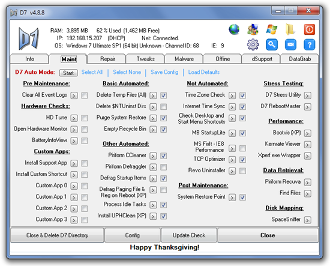
Task: Run System Restore Point arrow button
Action: point(232,198)
